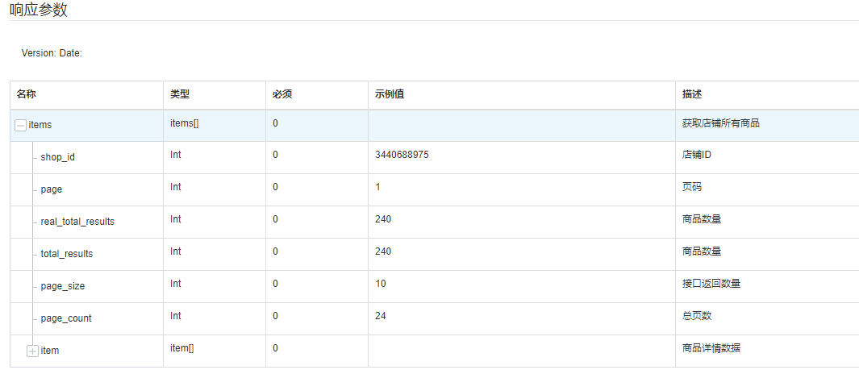Click example value 3440688975
Screen dimensions: 859x374
[402, 155]
